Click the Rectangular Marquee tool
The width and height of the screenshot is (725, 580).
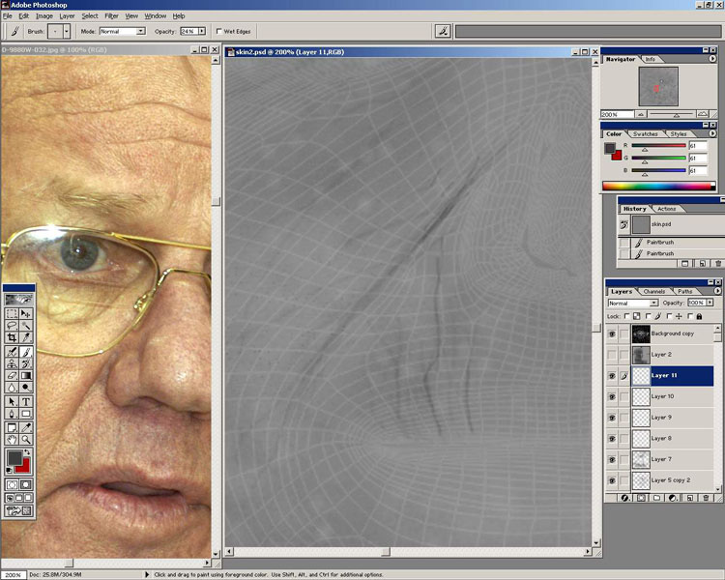tap(12, 314)
